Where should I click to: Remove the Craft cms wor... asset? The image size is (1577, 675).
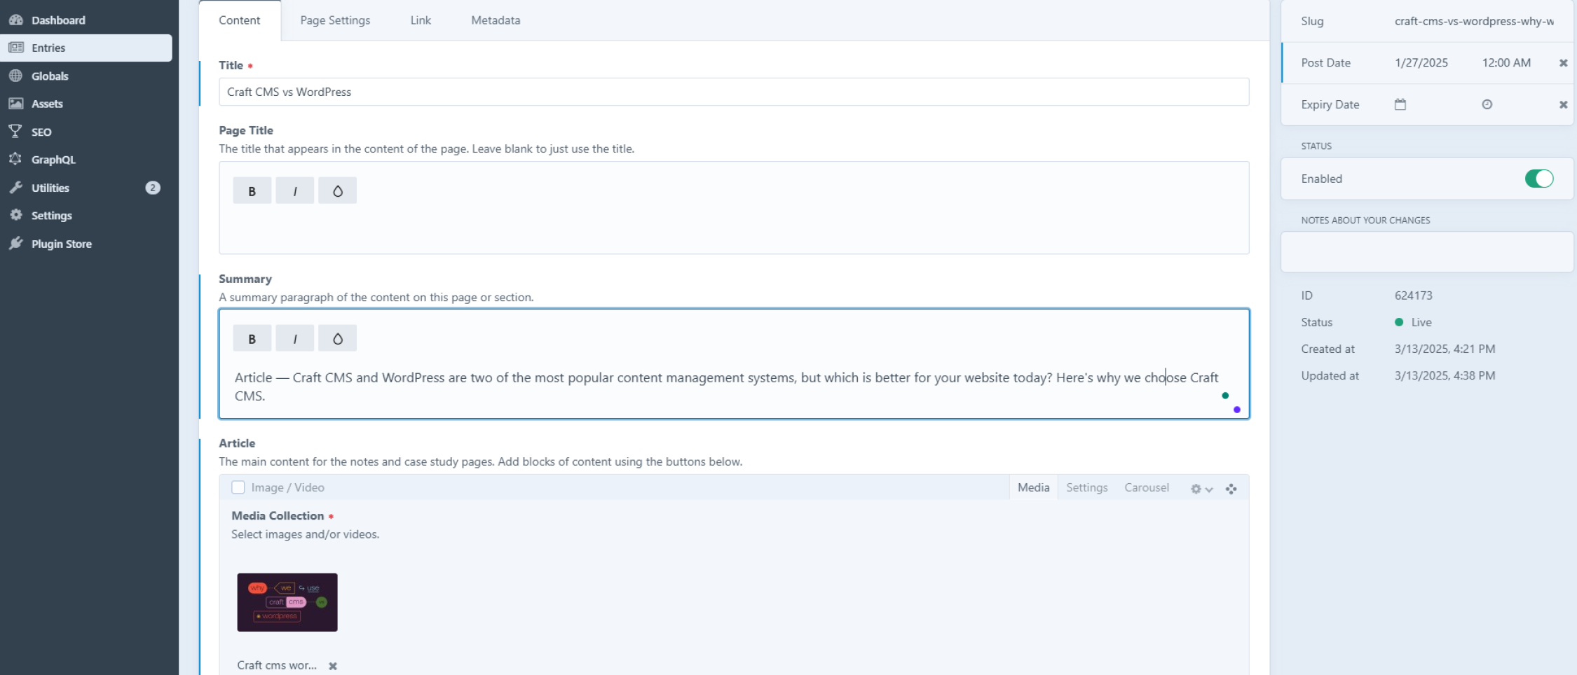point(333,666)
